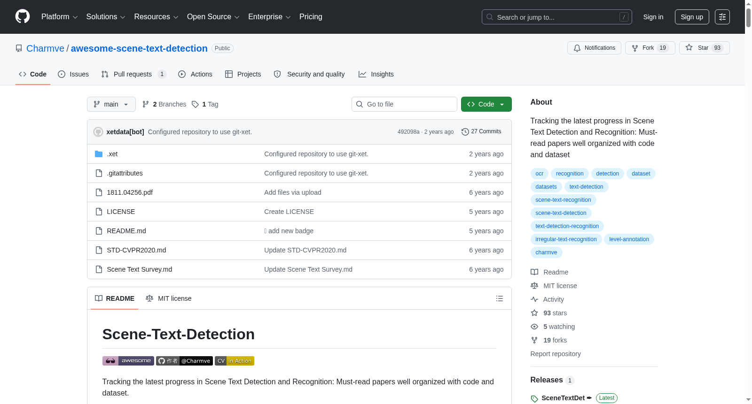
Task: Open the Pricing link
Action: [311, 17]
